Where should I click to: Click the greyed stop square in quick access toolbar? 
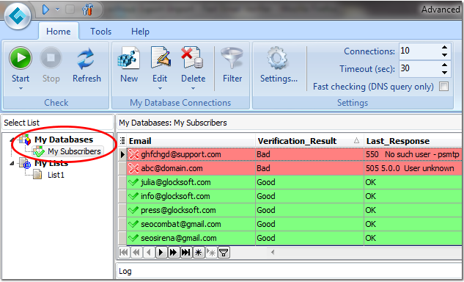pos(70,10)
